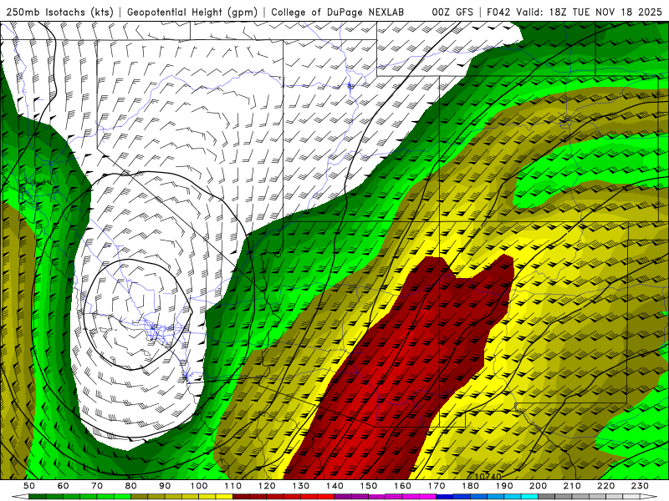669x501 pixels.
Task: Click the '250mb Isotachs (kts)' title text
Action: coord(60,12)
